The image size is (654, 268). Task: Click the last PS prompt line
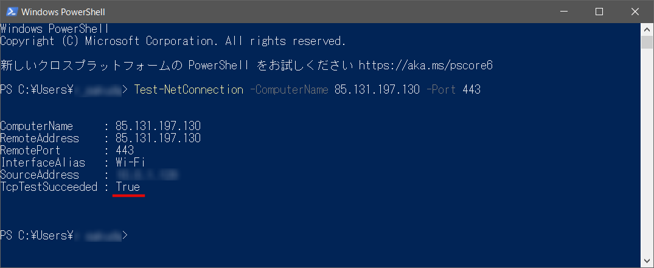[x=64, y=236]
